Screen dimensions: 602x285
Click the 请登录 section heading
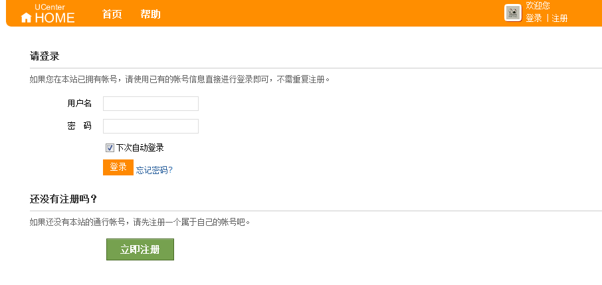(45, 56)
